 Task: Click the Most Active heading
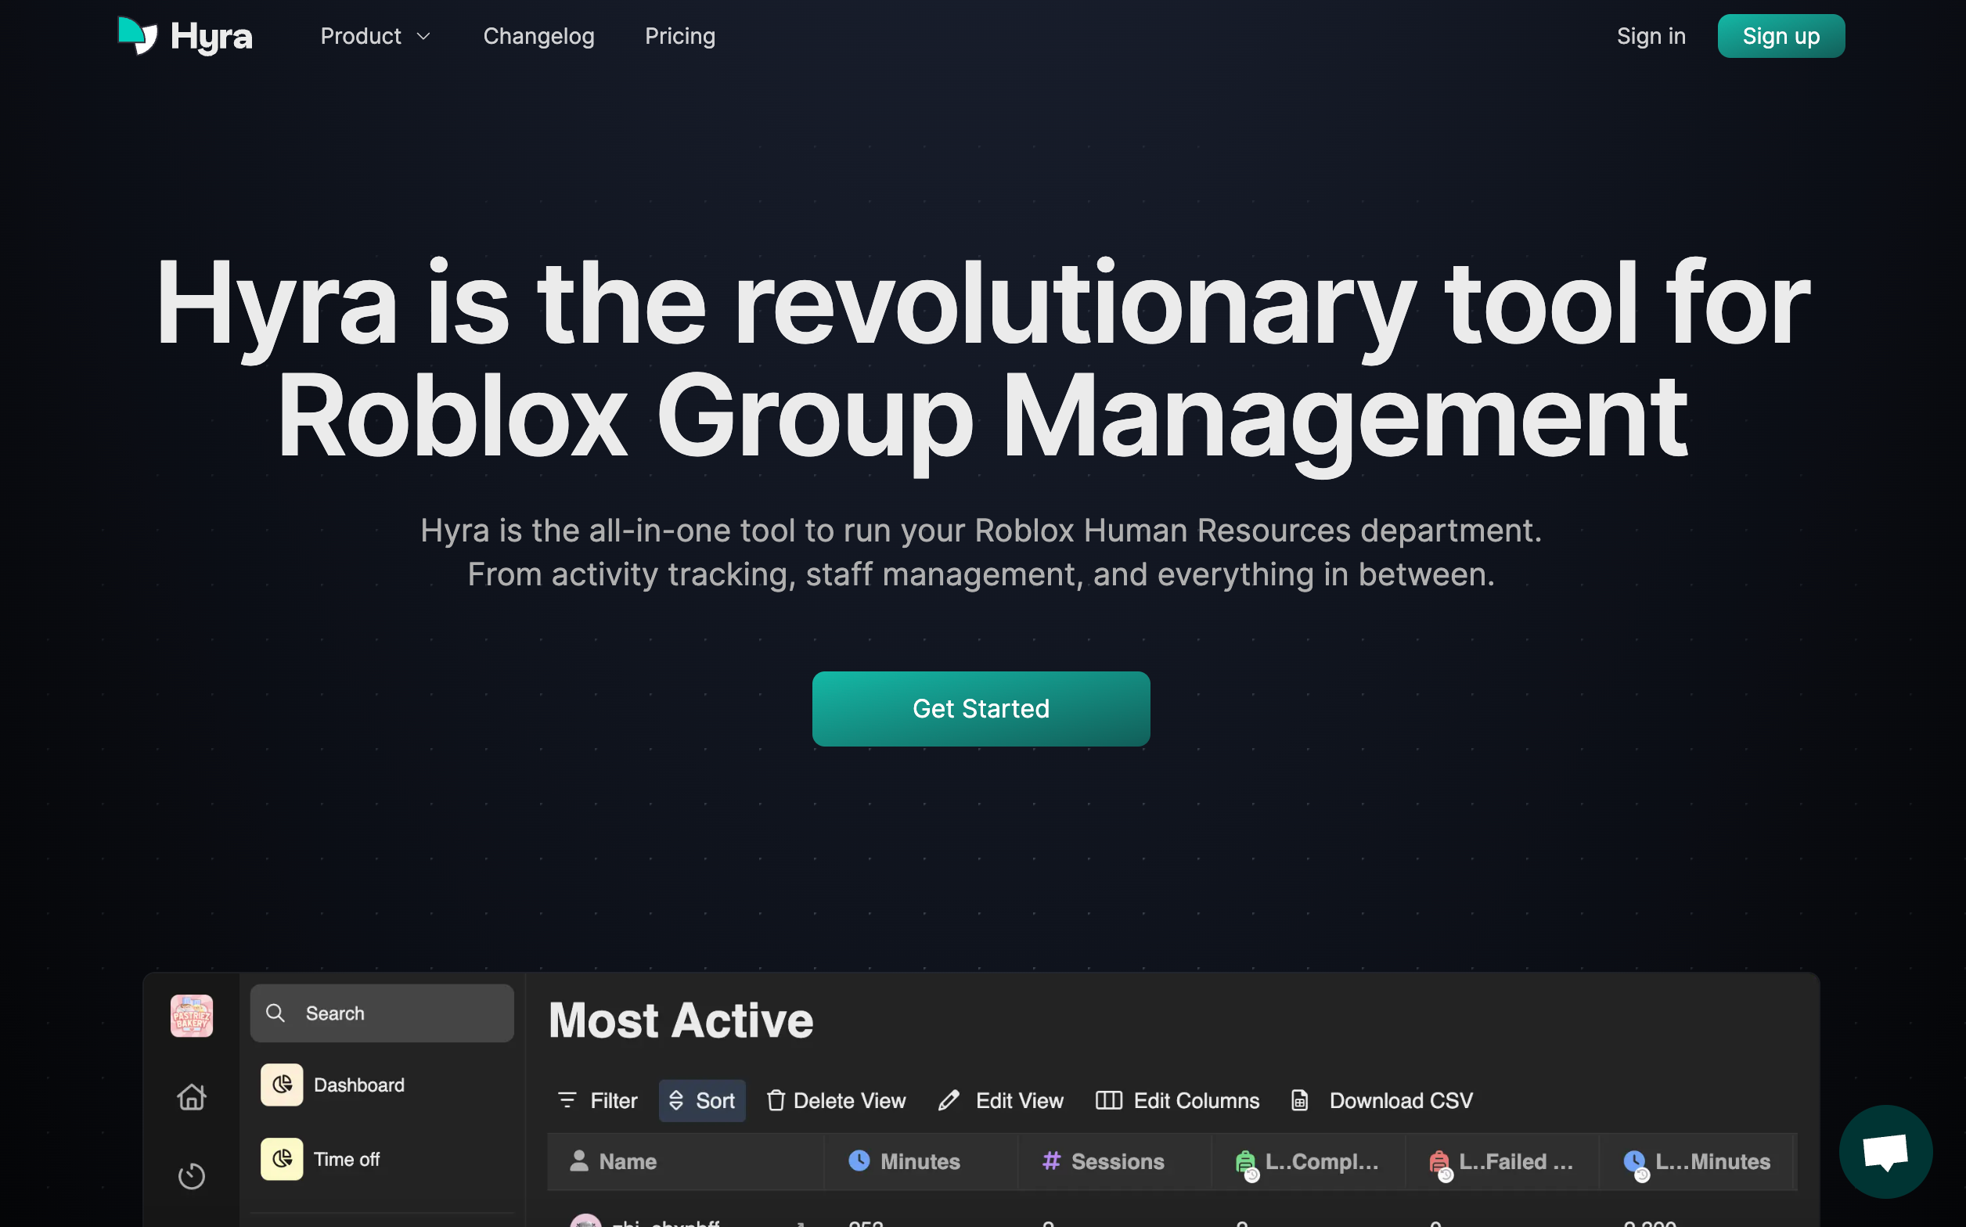click(x=681, y=1020)
